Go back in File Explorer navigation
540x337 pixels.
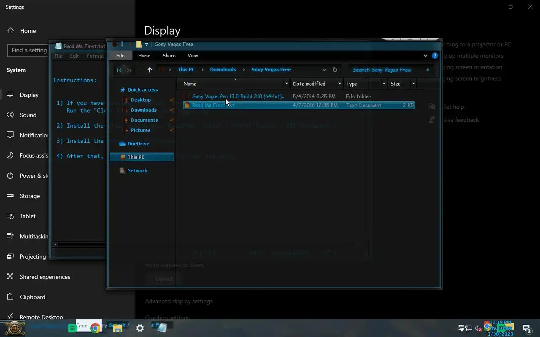(x=119, y=70)
